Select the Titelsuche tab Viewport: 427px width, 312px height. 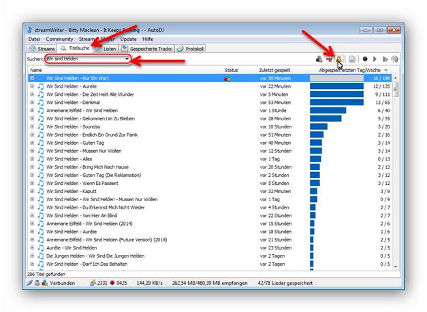click(x=75, y=48)
